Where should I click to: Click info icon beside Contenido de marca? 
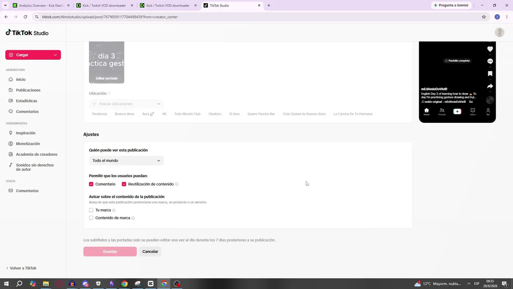coord(133,218)
